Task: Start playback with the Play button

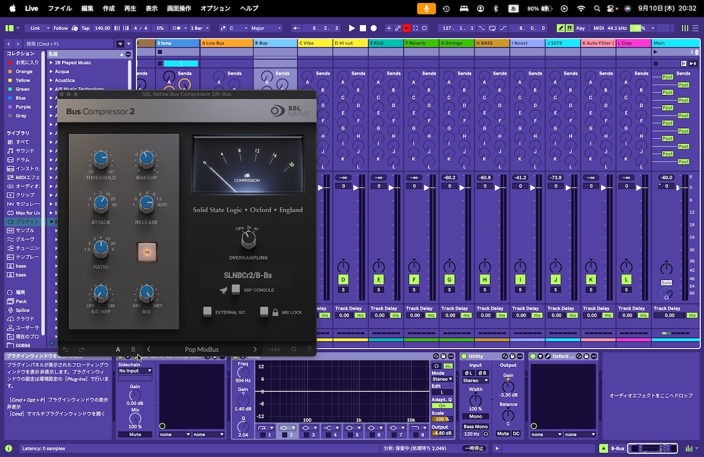Action: pyautogui.click(x=352, y=28)
